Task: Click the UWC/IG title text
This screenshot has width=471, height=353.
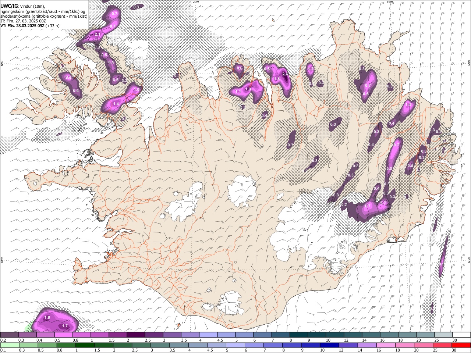Action: click(9, 6)
